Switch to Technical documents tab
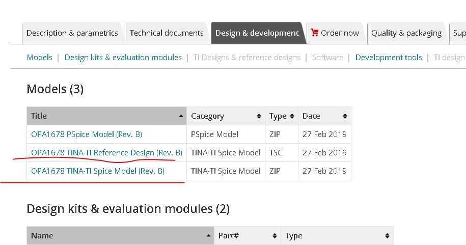466x245 pixels. (x=167, y=33)
